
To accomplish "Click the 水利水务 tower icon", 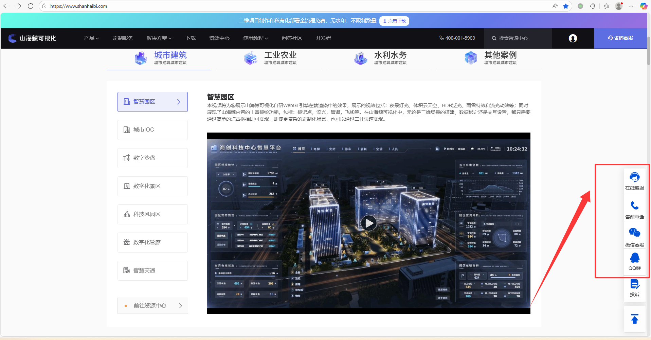I will [361, 58].
